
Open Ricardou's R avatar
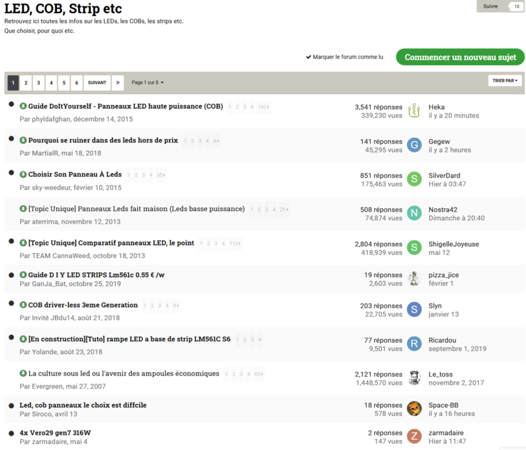[414, 344]
